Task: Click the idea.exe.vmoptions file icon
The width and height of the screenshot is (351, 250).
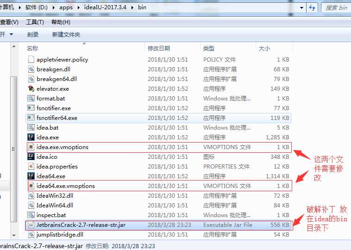Action: (x=31, y=147)
